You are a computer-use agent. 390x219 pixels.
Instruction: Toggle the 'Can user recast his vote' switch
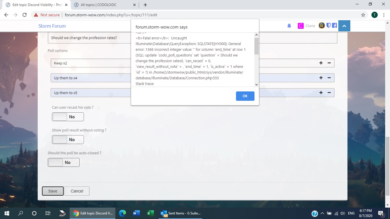coord(68,117)
